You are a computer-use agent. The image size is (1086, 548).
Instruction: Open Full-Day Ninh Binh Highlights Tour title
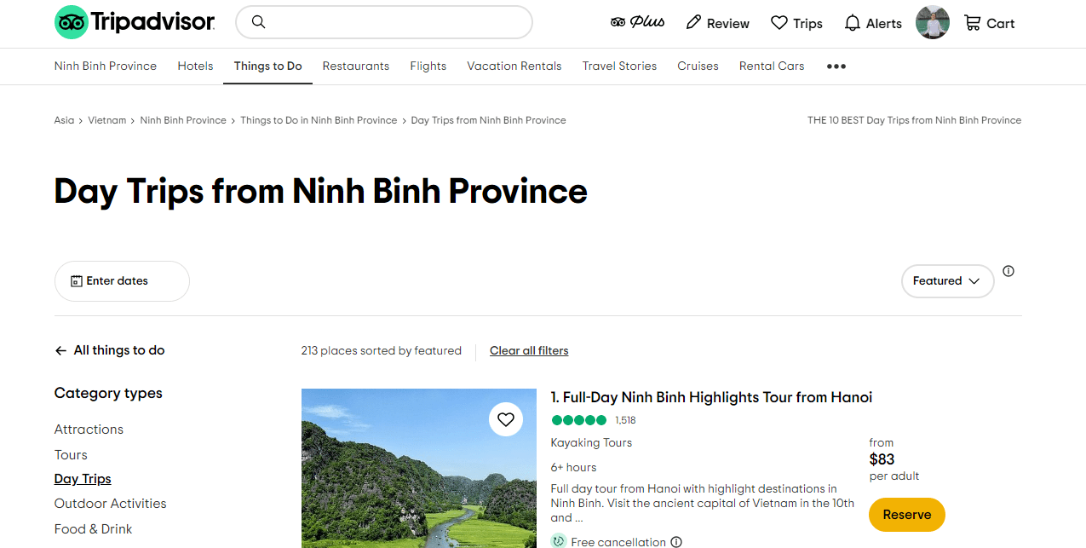pyautogui.click(x=711, y=397)
